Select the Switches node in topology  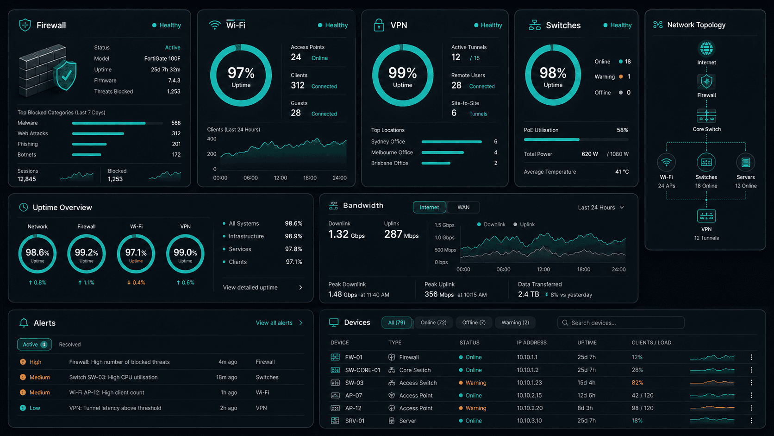[706, 163]
